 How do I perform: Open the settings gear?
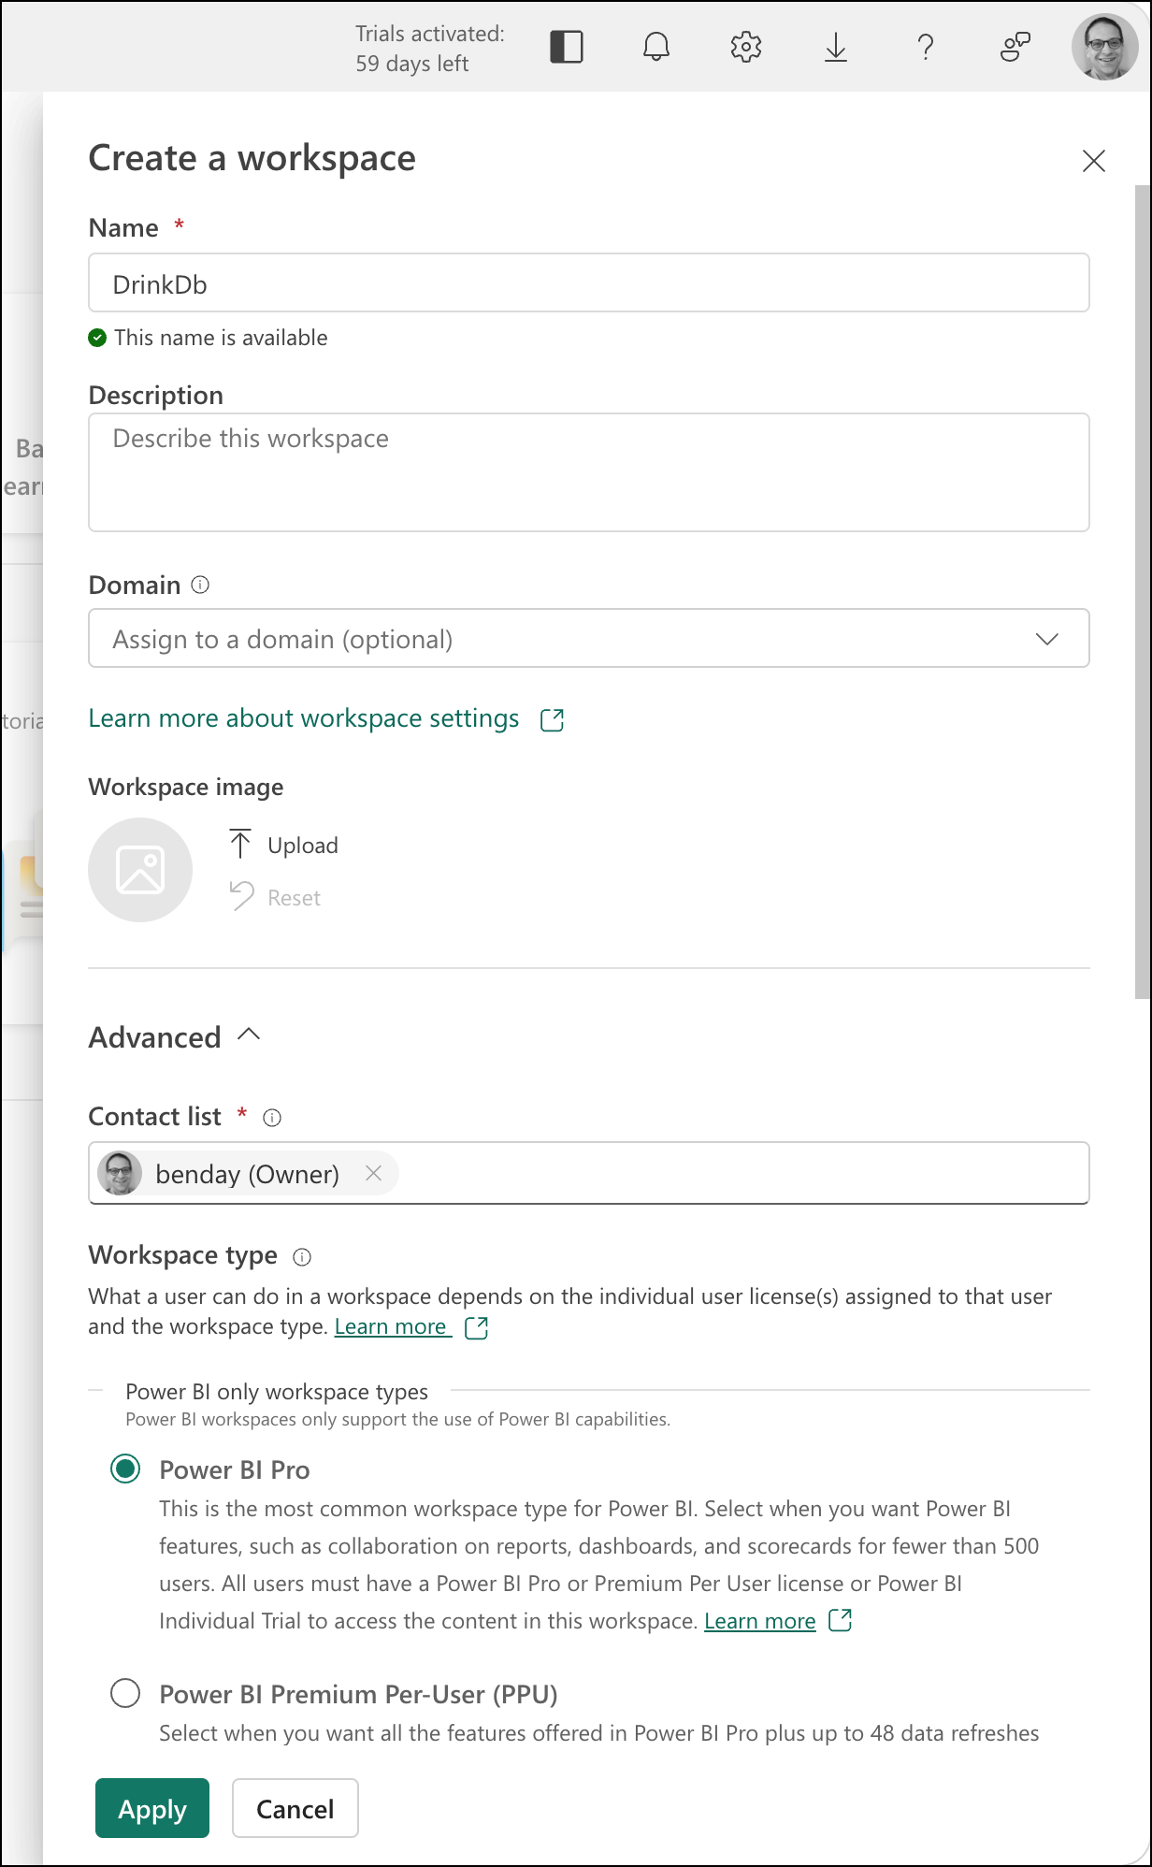pos(746,47)
